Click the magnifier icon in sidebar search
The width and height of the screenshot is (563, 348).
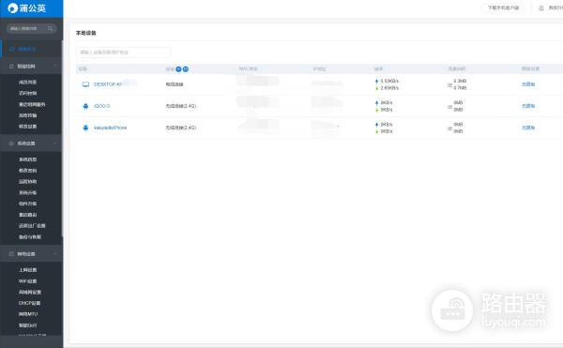(x=51, y=28)
